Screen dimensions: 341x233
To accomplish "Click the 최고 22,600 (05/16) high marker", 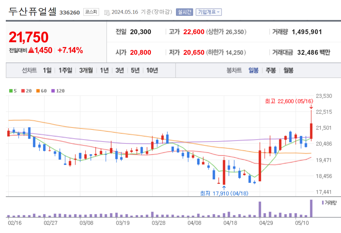I will click(x=289, y=101).
